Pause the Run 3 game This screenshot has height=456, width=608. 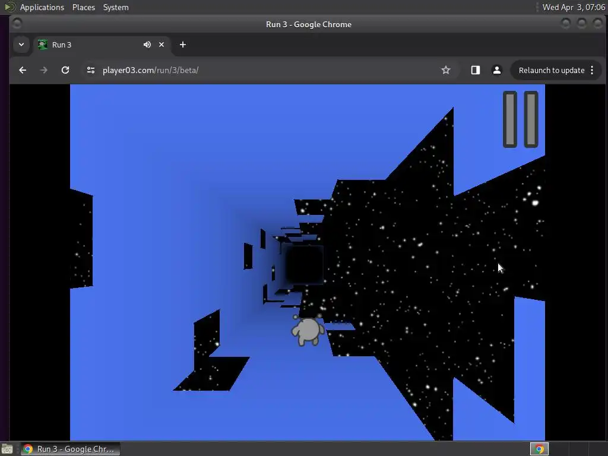[x=520, y=119]
